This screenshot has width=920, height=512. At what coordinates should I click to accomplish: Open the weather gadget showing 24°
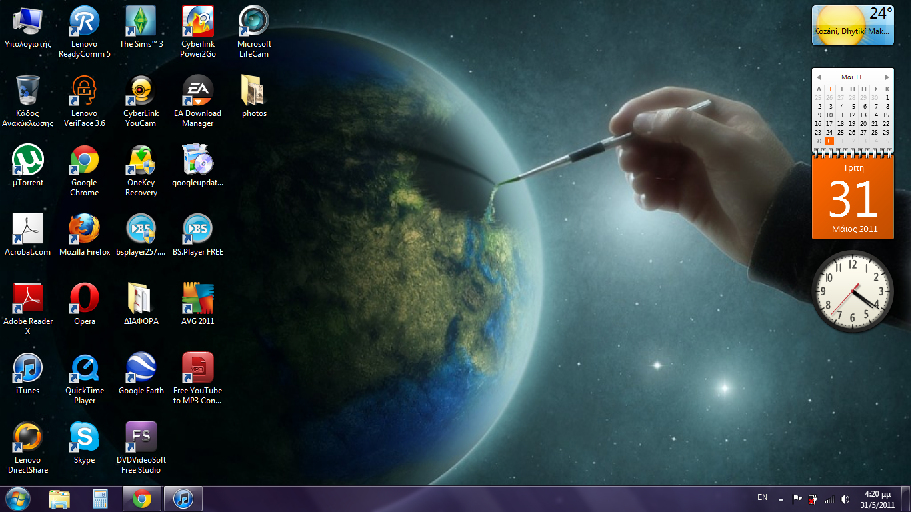pyautogui.click(x=853, y=25)
